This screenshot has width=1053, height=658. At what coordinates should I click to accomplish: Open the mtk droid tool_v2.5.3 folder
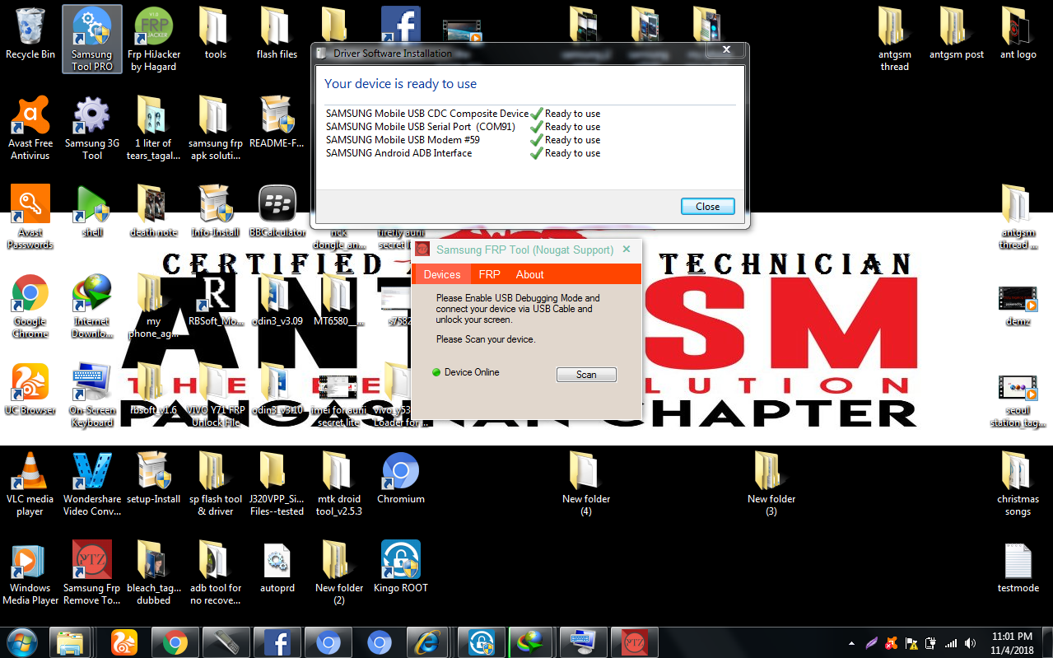[339, 484]
